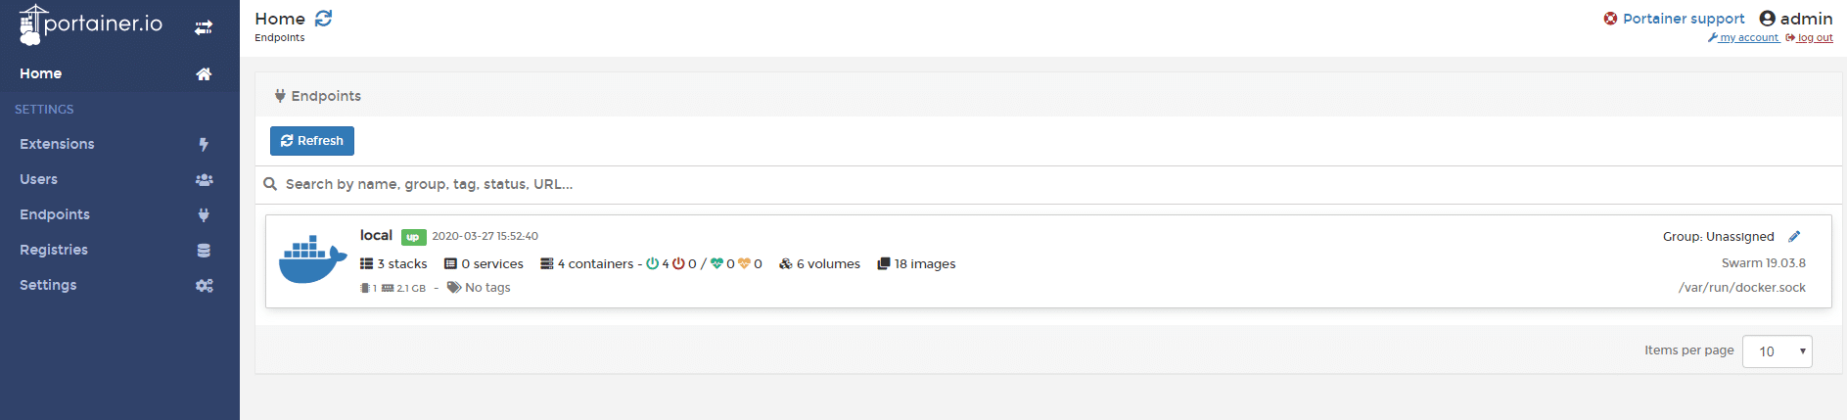The image size is (1847, 420).
Task: Select the local endpoint name
Action: pyautogui.click(x=376, y=235)
